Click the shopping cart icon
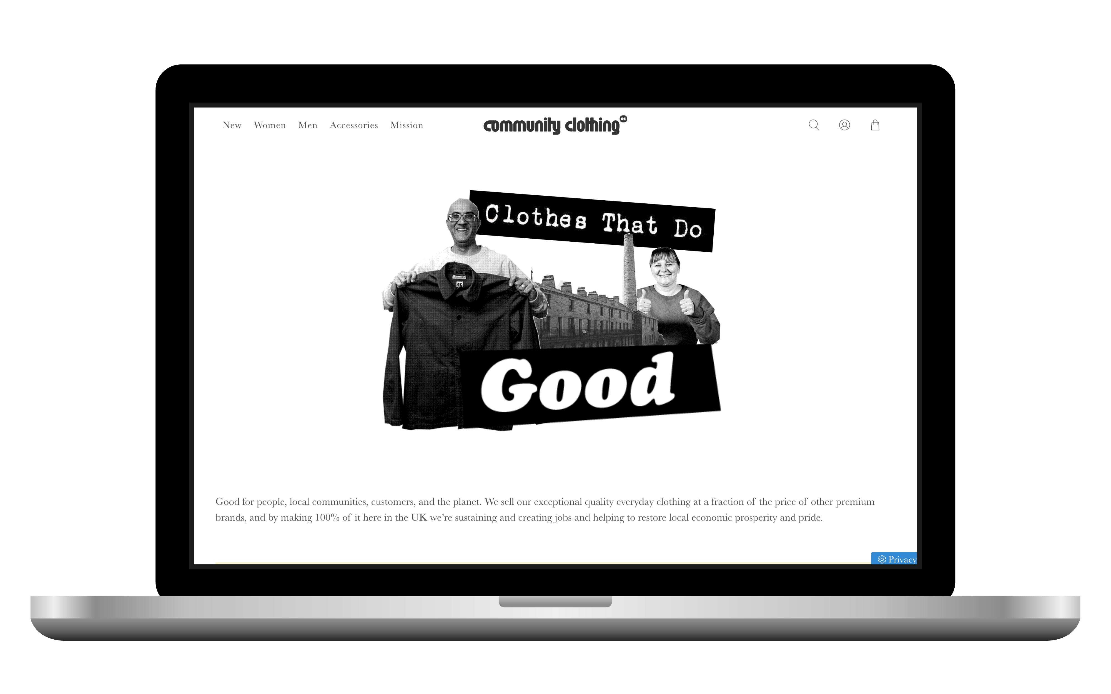Image resolution: width=1111 pixels, height=694 pixels. pyautogui.click(x=875, y=125)
